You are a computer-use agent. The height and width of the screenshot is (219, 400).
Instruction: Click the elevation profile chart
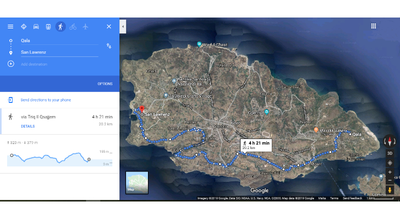[x=60, y=158]
